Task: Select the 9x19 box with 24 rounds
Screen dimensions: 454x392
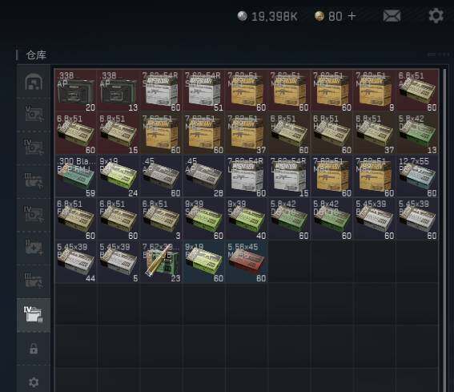Action: 119,176
